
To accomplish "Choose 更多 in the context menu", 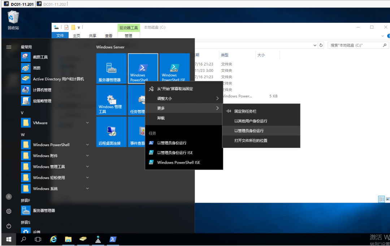I will pyautogui.click(x=184, y=108).
